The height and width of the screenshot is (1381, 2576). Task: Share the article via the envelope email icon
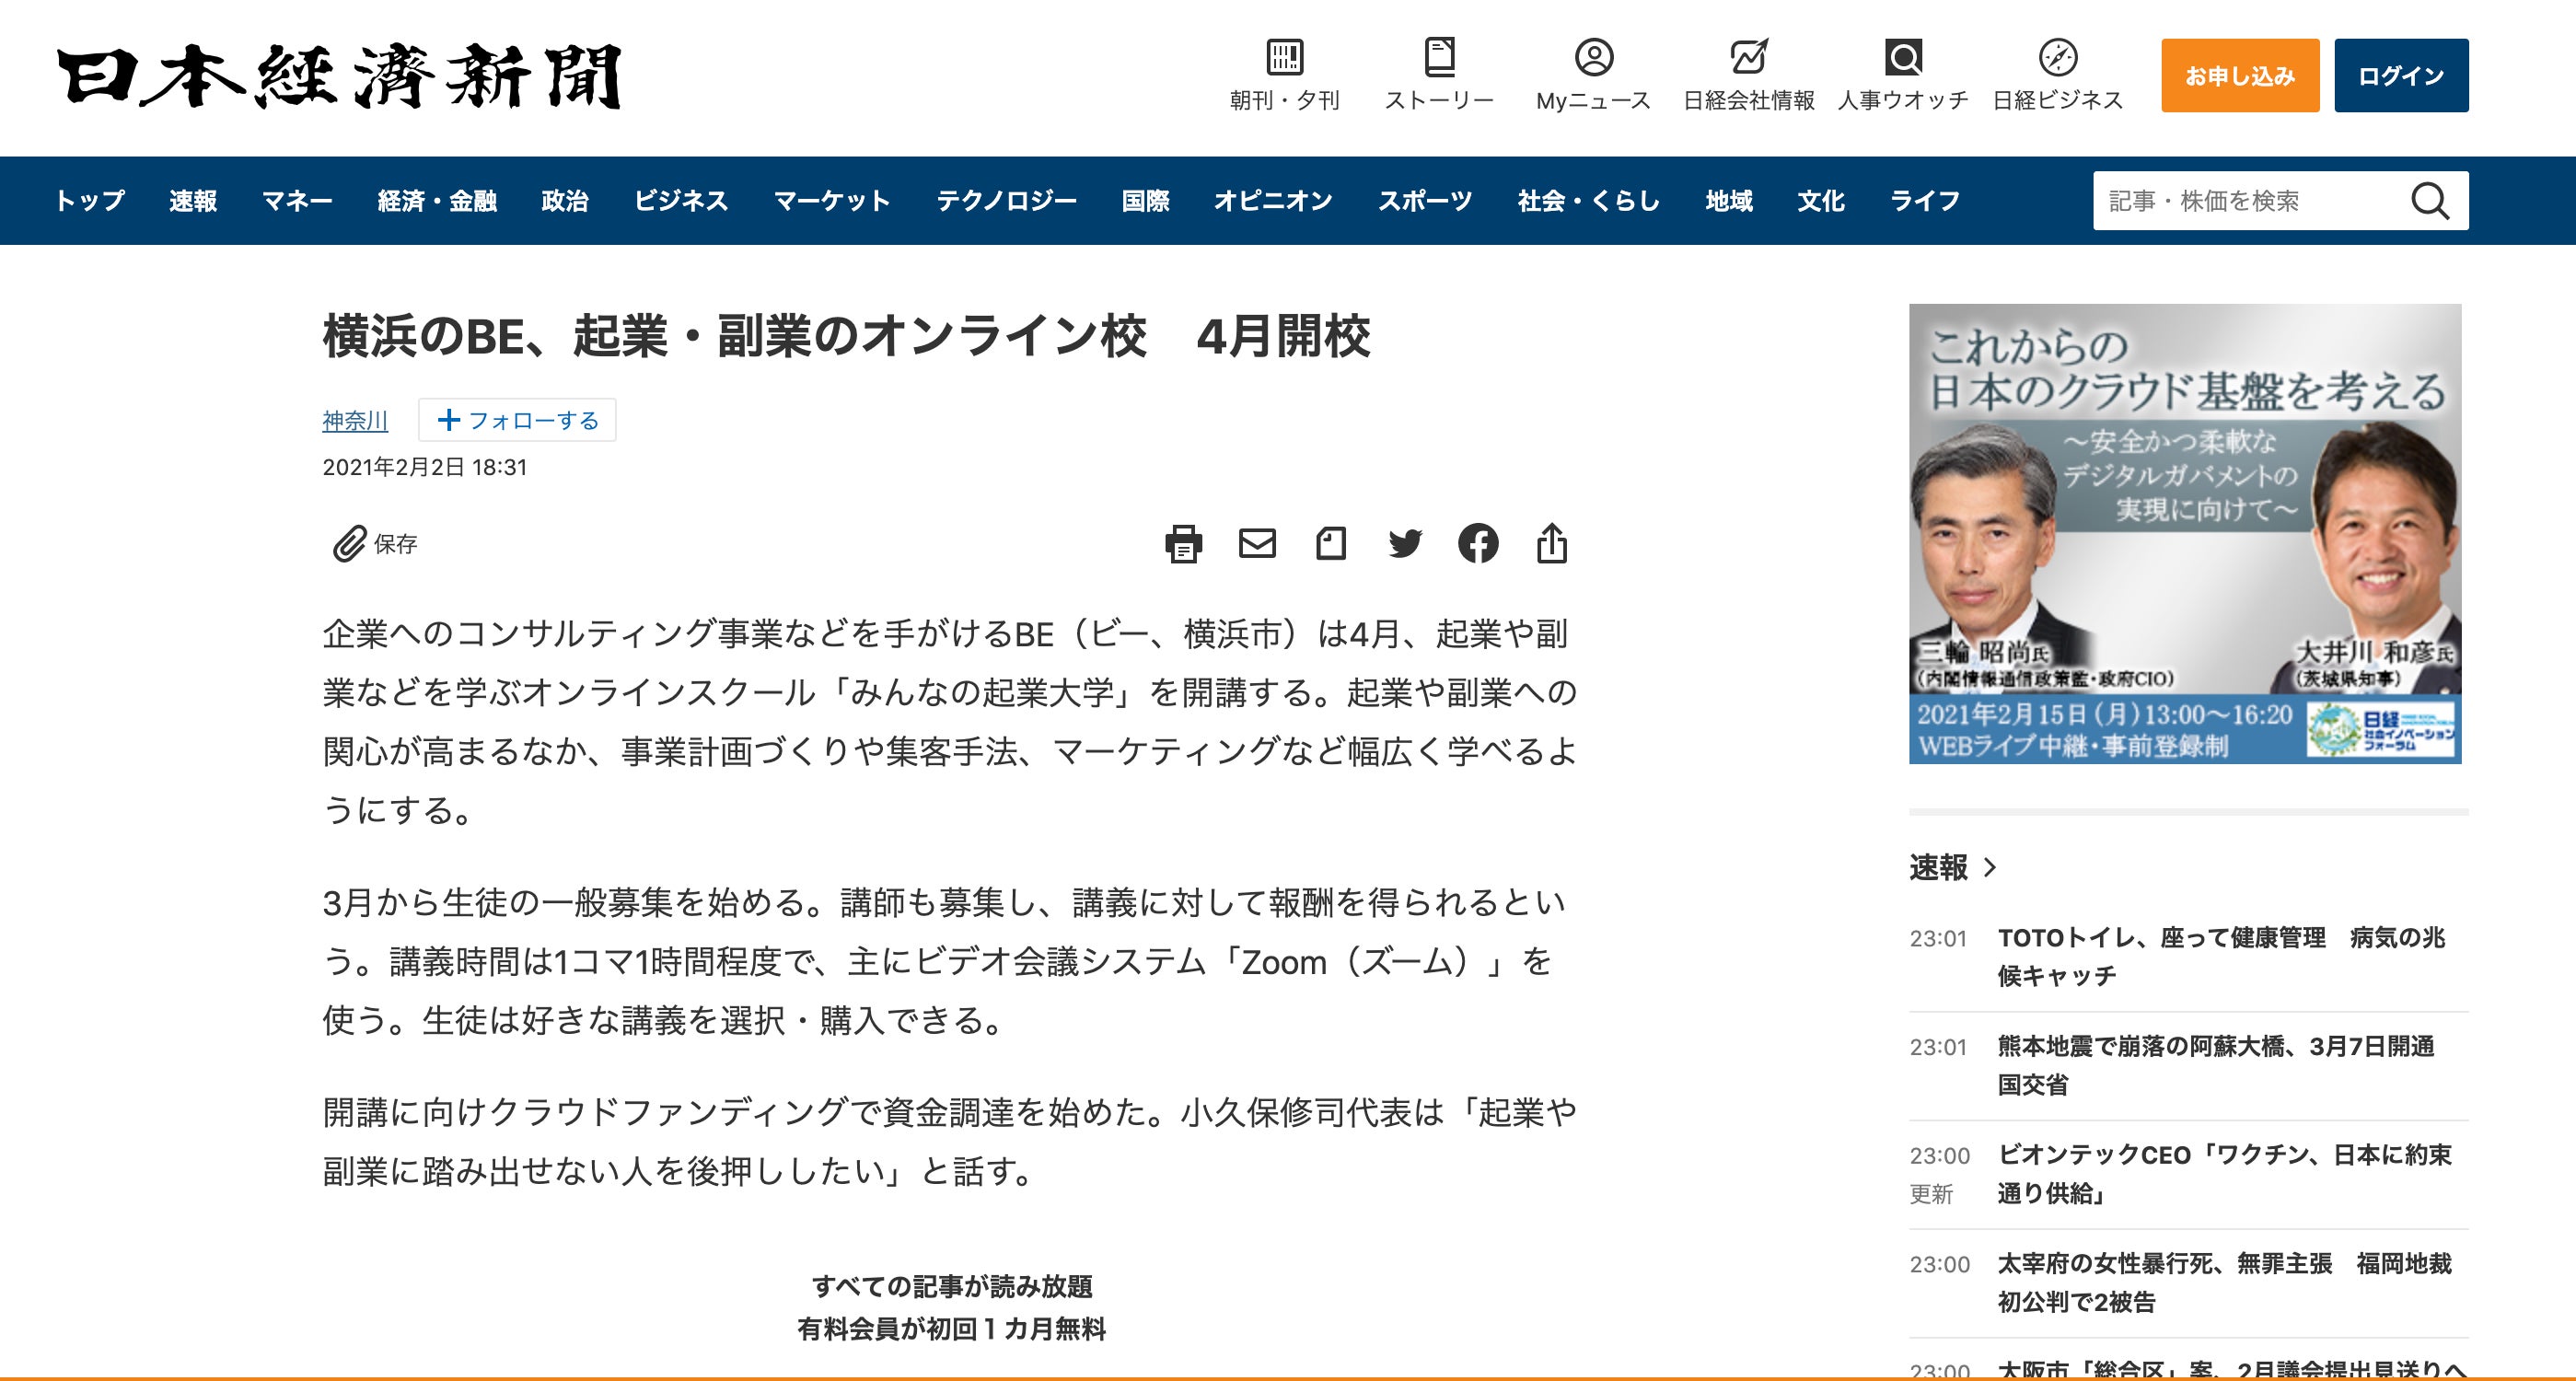click(x=1257, y=543)
